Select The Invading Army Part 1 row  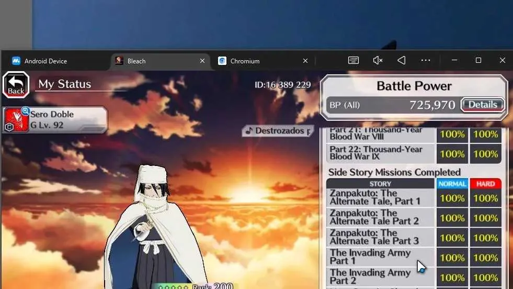414,257
